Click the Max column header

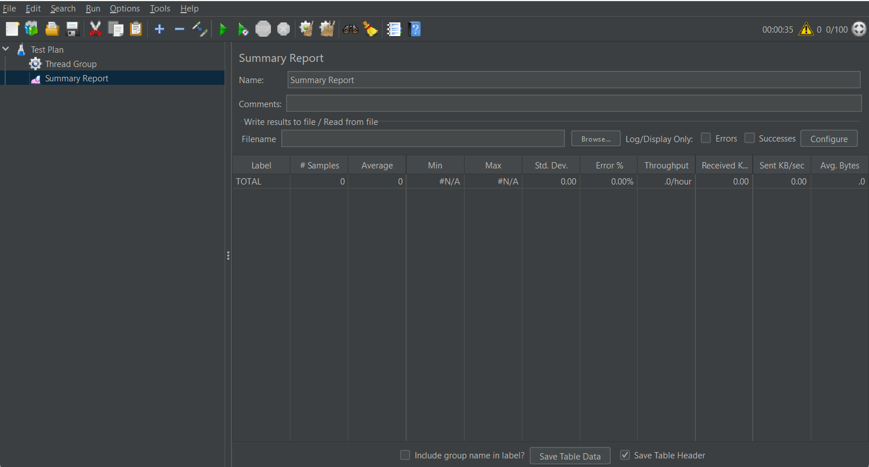(x=493, y=165)
